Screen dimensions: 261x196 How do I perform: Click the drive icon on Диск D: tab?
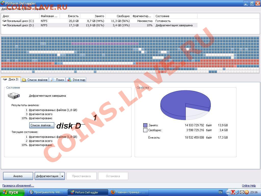(5, 79)
